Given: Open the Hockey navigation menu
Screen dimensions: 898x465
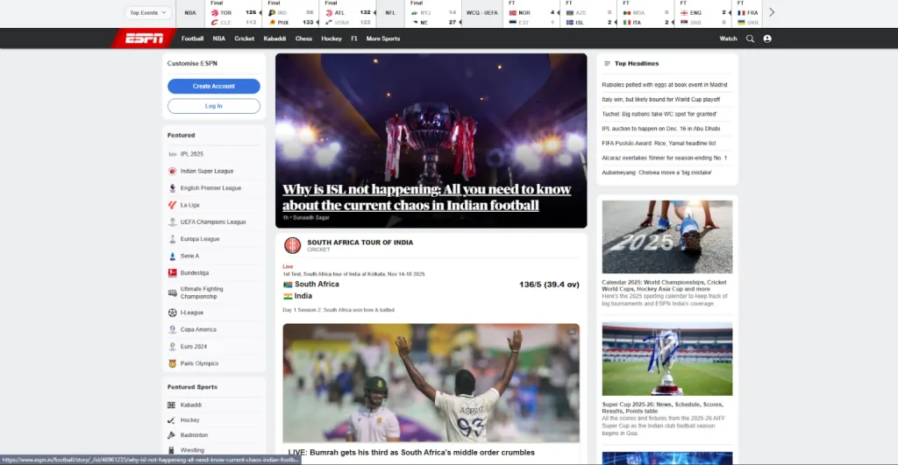Looking at the screenshot, I should pos(331,39).
